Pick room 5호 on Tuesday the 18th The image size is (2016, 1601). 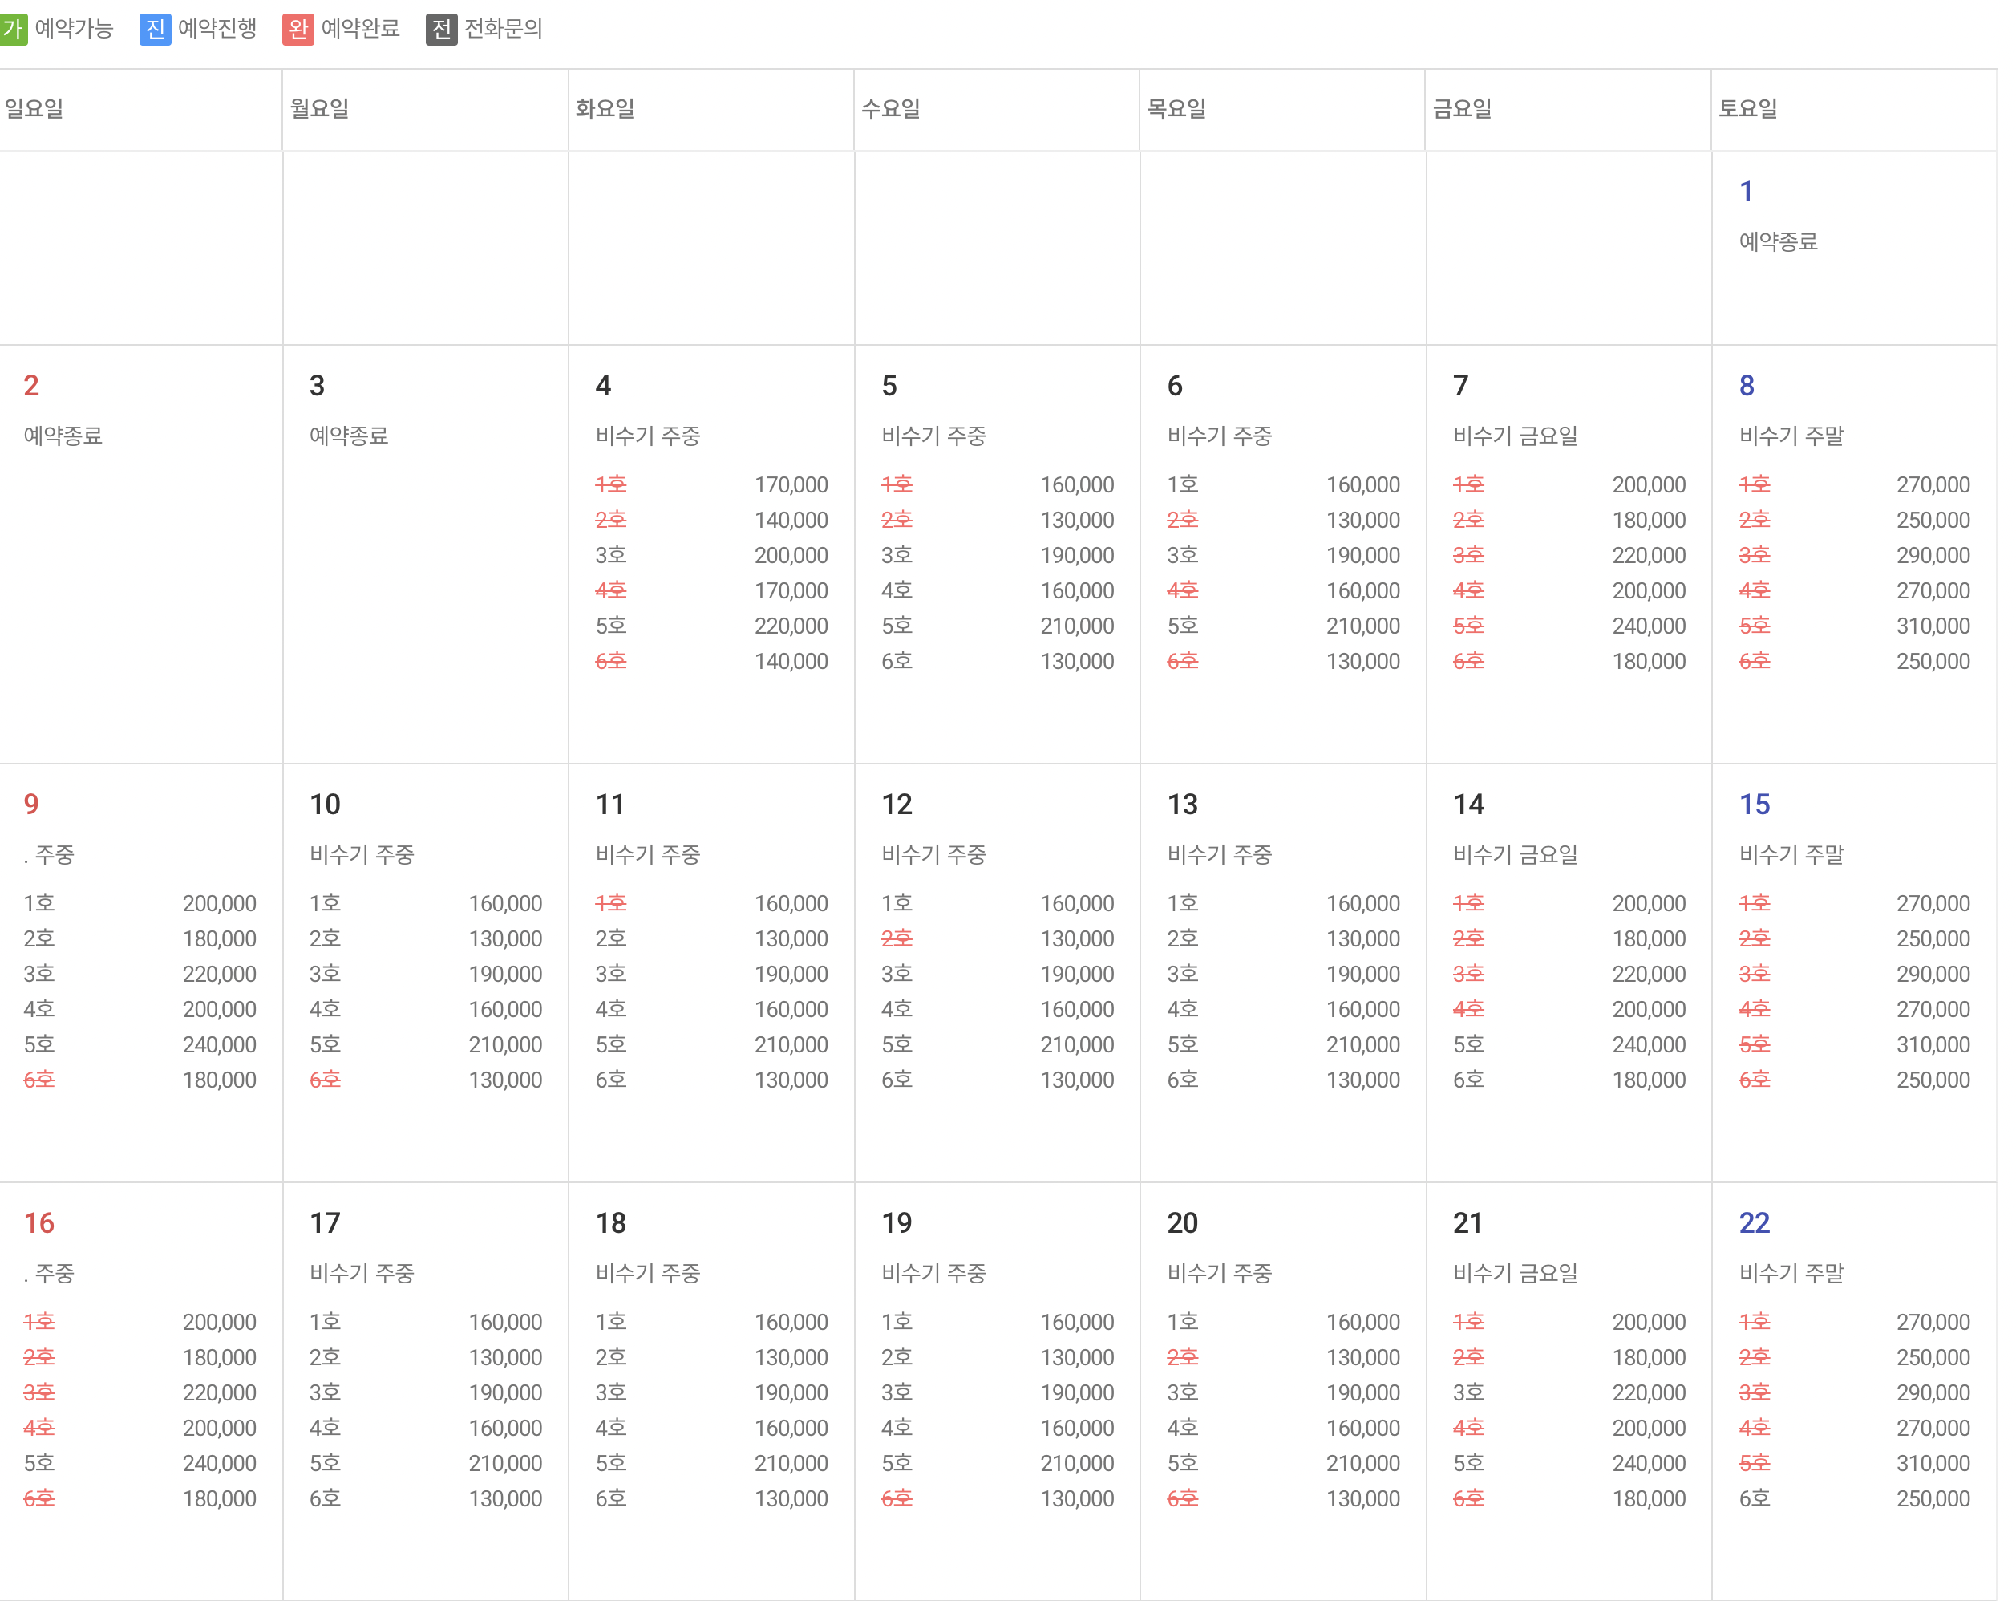click(x=610, y=1464)
